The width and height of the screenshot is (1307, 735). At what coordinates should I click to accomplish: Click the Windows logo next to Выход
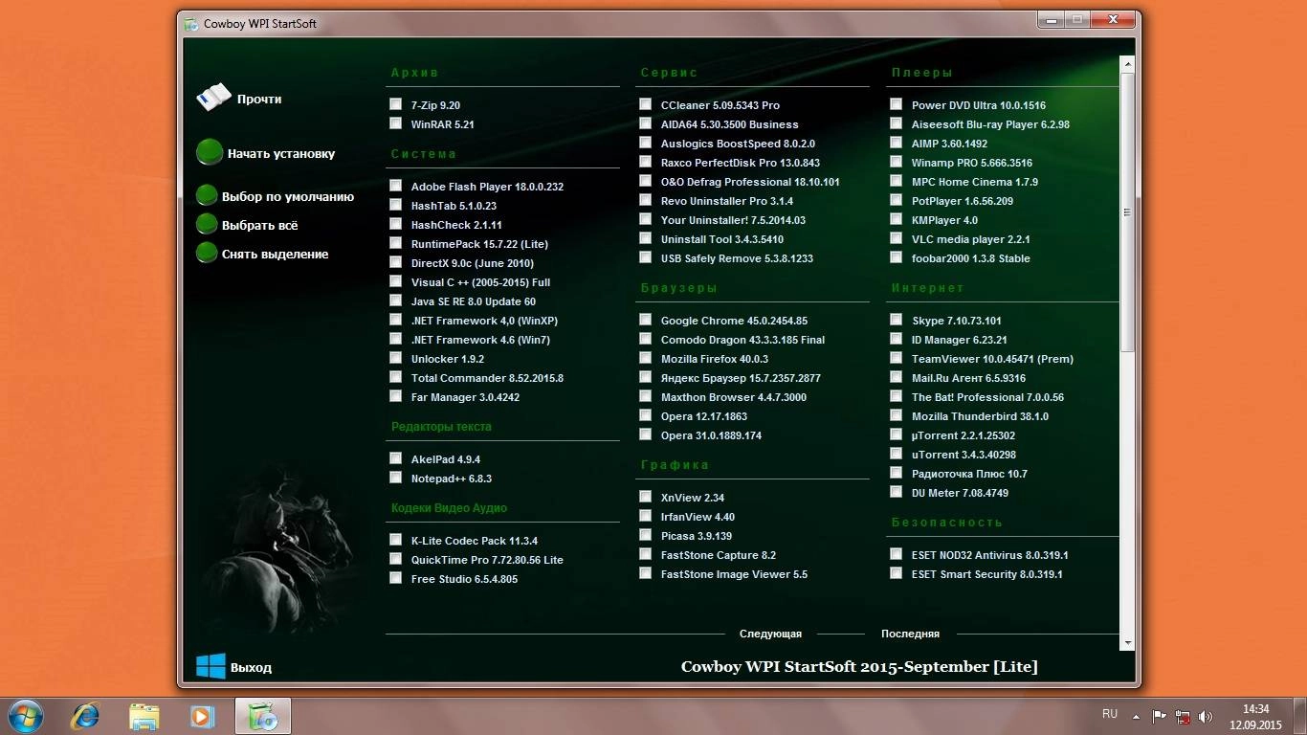[x=210, y=666]
